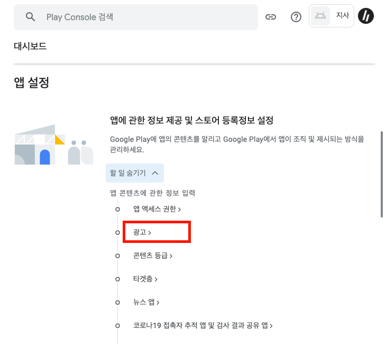Screen dimensions: 386x344
Task: Select circle marker beside 광고
Action: 118,232
